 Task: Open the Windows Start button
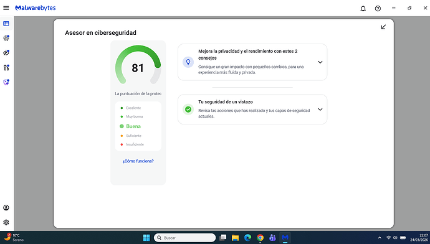click(x=146, y=238)
